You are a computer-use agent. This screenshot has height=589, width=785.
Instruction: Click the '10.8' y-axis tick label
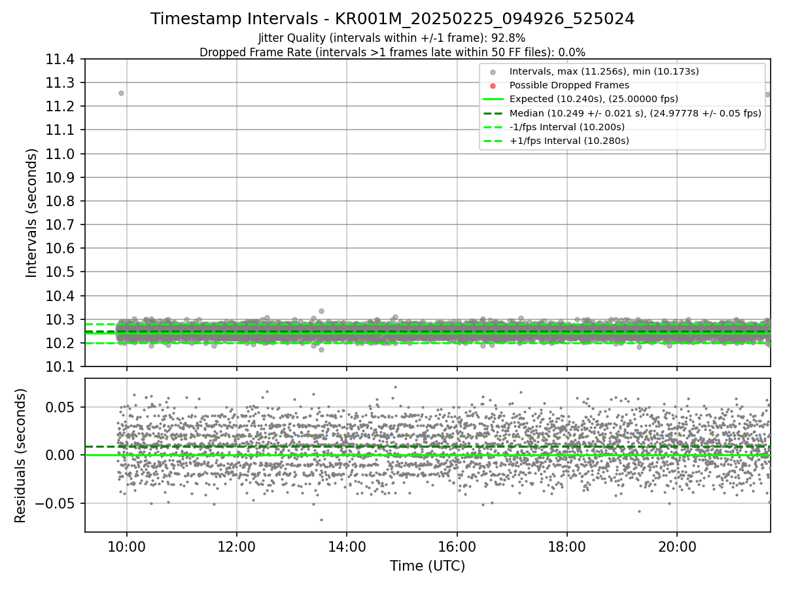[x=60, y=201]
